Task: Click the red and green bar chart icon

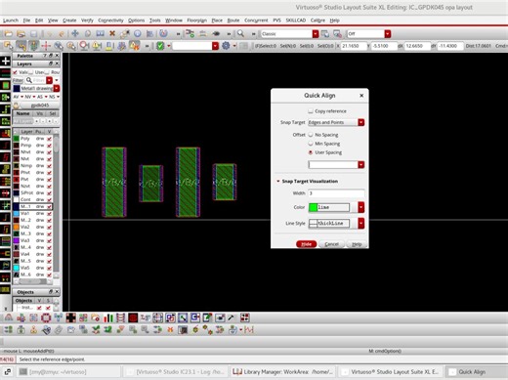Action: click(108, 317)
